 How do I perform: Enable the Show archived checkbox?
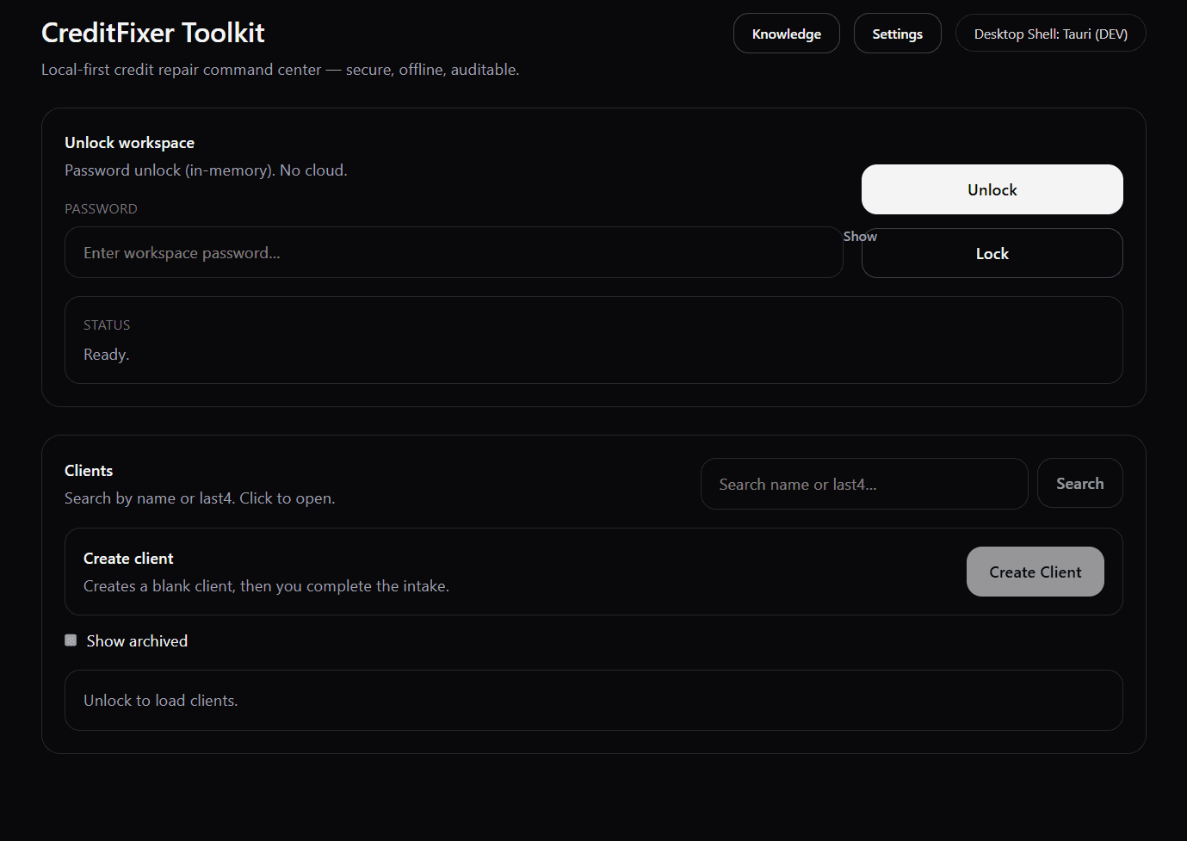click(x=71, y=640)
